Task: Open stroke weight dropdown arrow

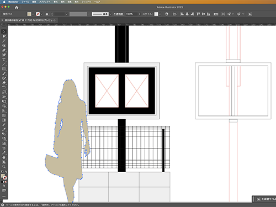Action: click(66, 14)
